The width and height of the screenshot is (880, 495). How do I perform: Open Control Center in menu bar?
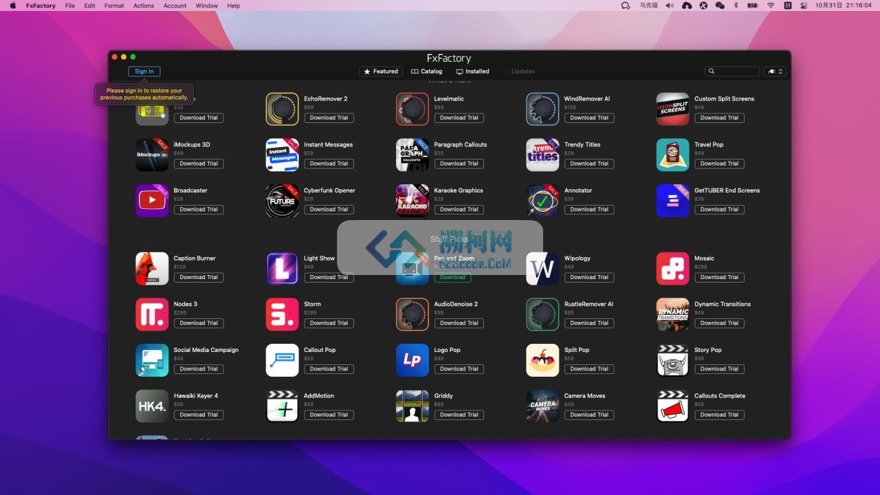coord(804,5)
